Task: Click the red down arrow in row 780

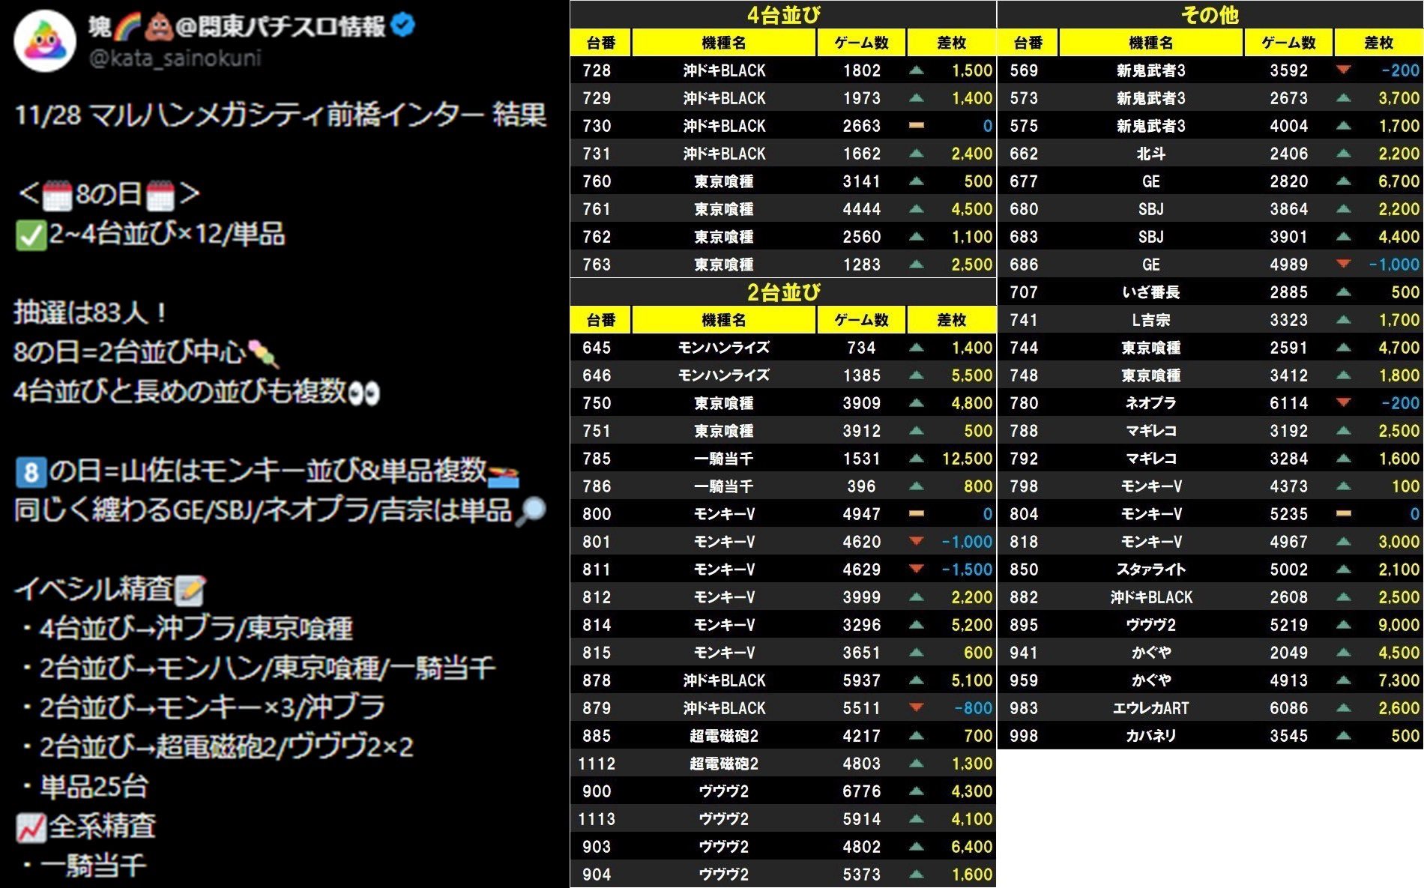Action: tap(1344, 402)
